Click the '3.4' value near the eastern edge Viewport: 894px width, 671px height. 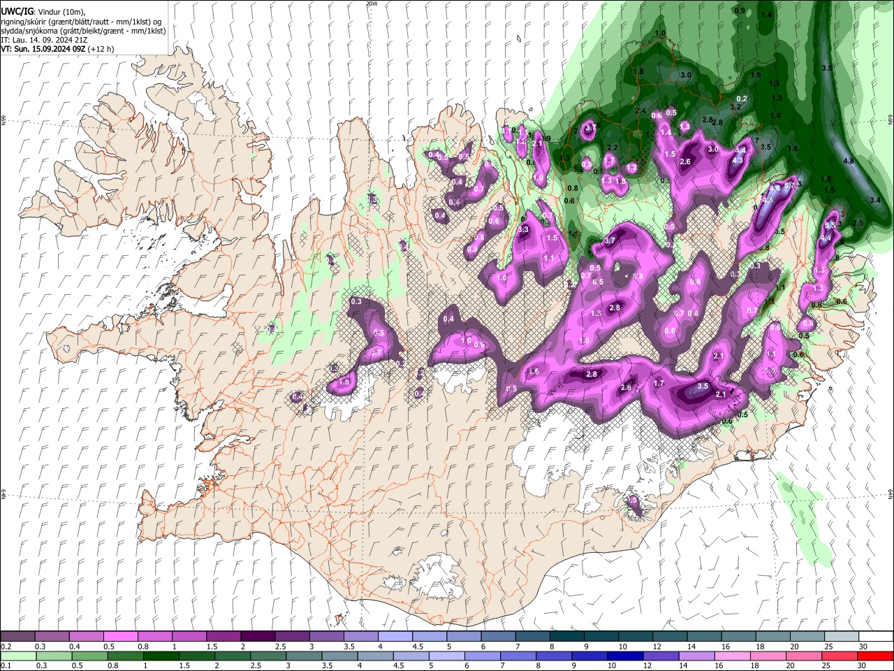876,200
